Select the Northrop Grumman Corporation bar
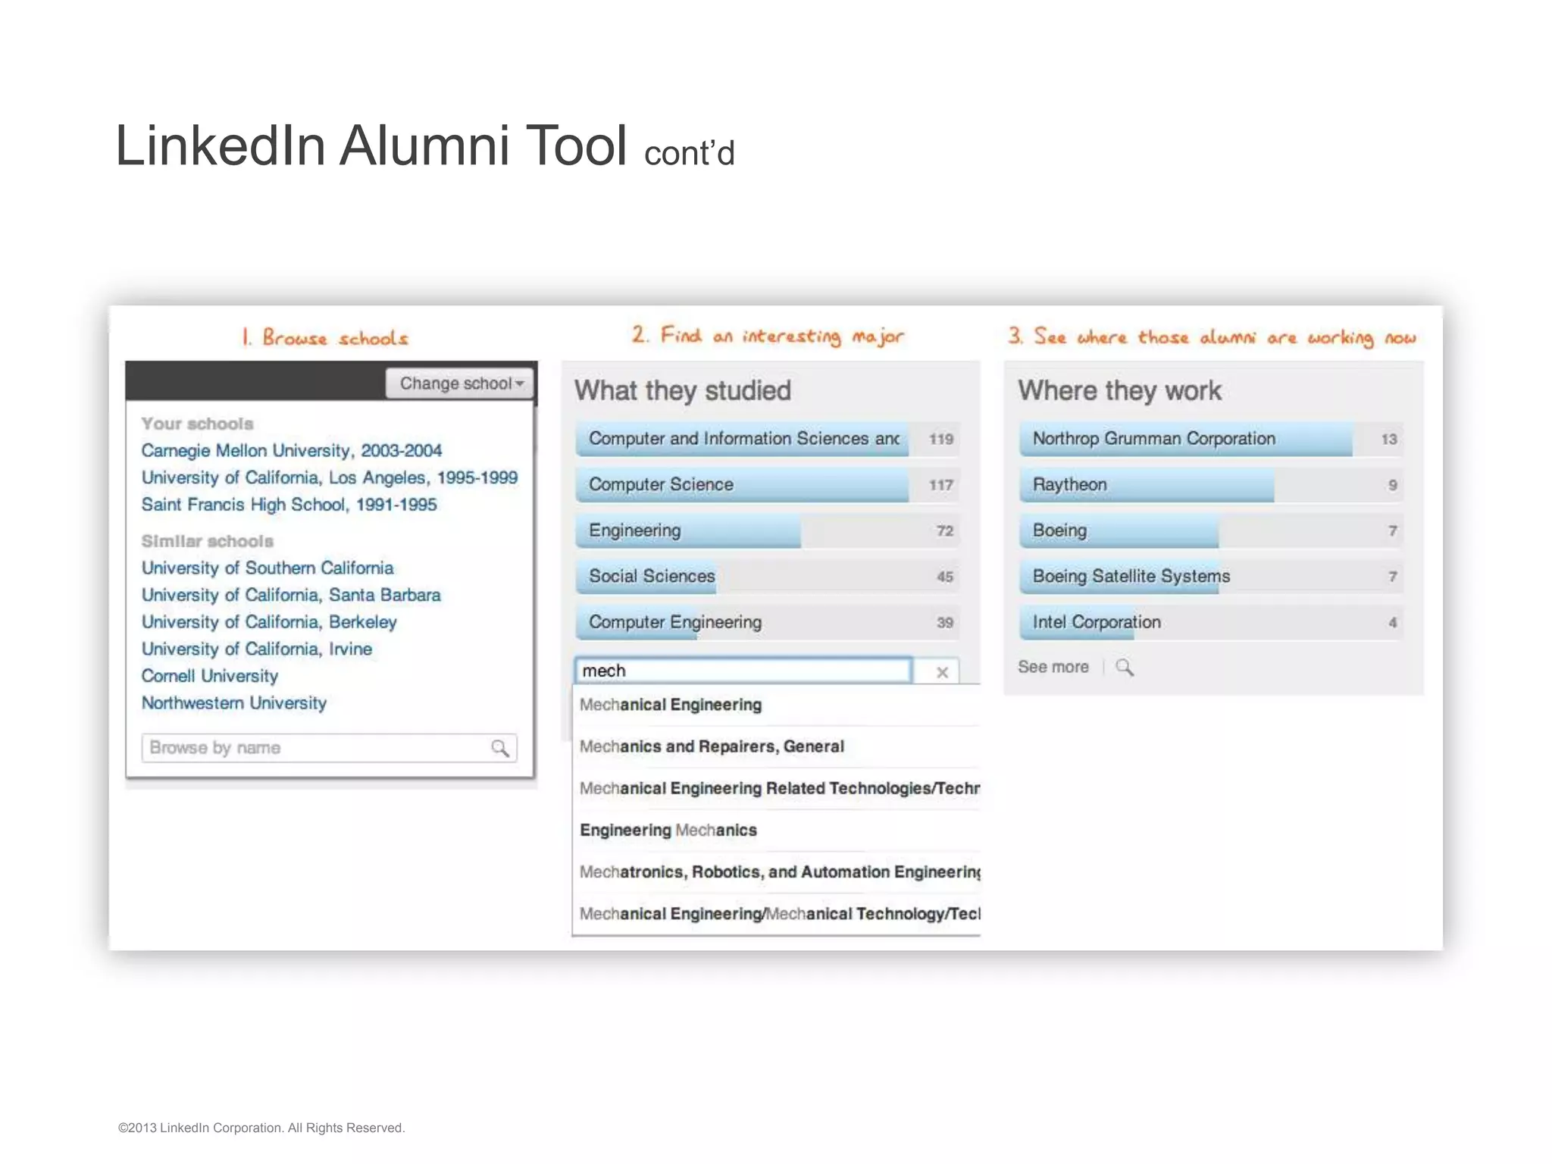Viewport: 1552px width, 1164px height. click(1210, 439)
